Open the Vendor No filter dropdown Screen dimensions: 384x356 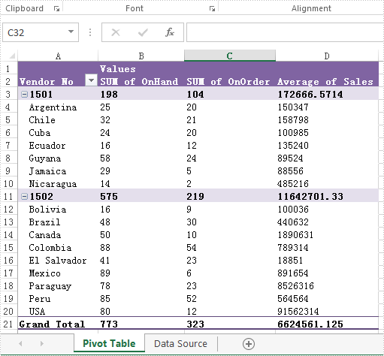pos(91,80)
